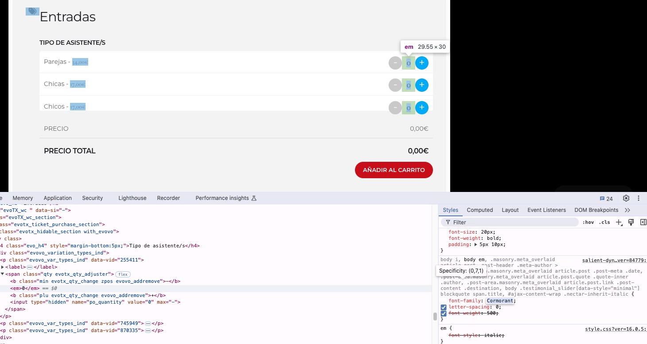Decrease Parejas quantity with minus button
Image resolution: width=647 pixels, height=344 pixels.
click(395, 63)
